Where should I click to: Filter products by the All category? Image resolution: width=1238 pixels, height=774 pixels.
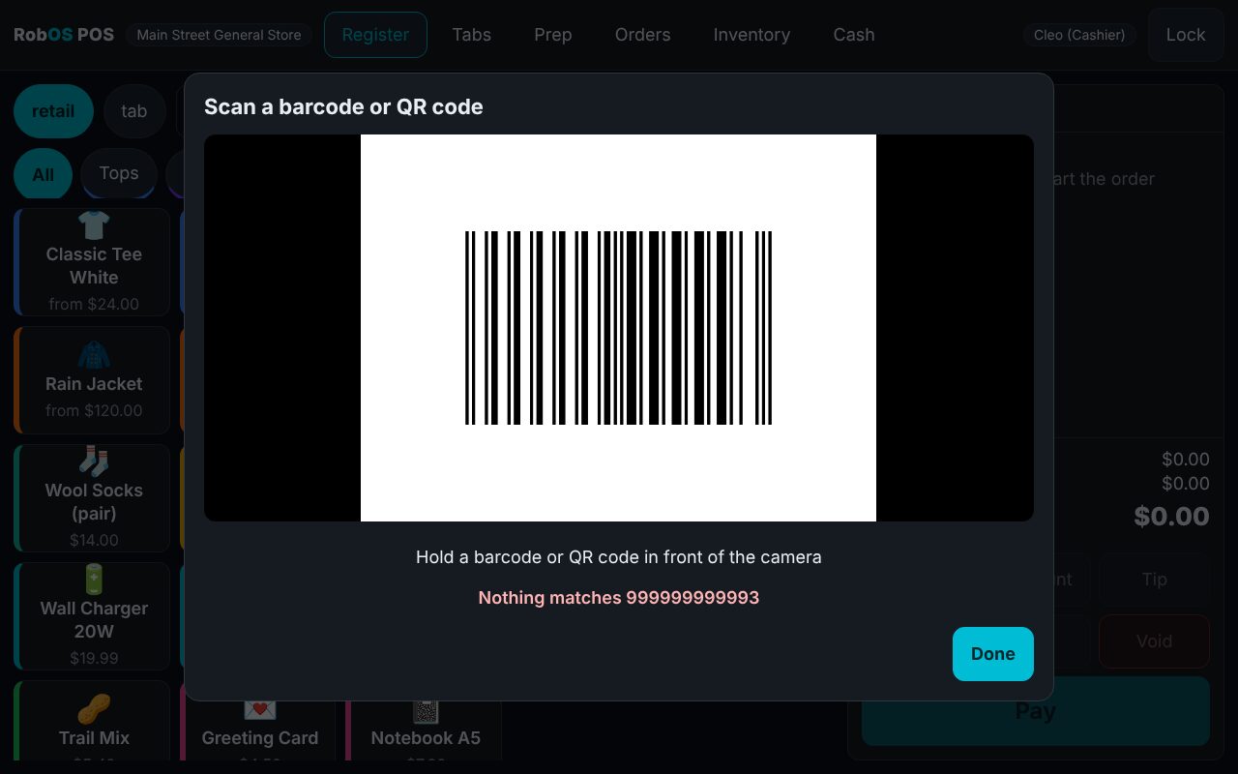44,174
